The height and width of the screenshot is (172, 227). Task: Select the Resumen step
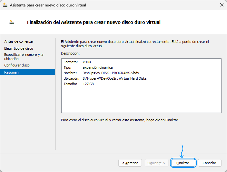[28, 72]
